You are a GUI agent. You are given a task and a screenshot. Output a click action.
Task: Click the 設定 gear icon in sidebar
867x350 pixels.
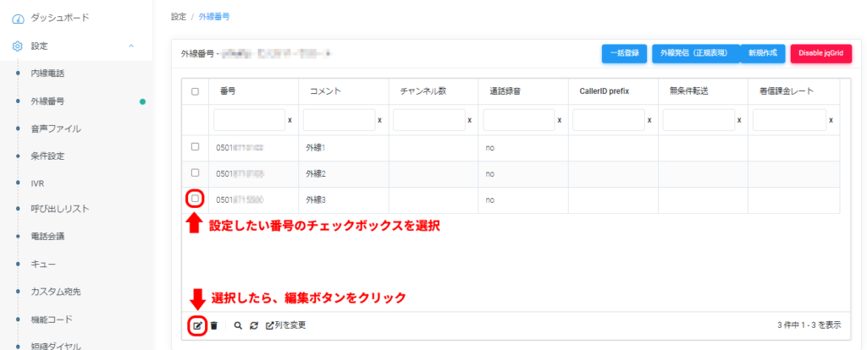point(18,46)
